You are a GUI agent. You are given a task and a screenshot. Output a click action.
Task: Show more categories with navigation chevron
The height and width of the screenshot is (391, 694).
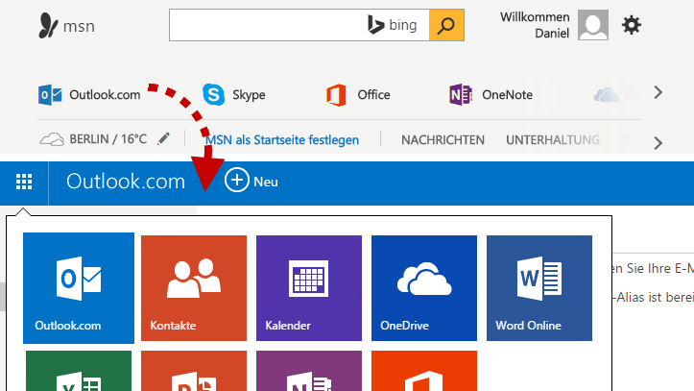pos(658,143)
